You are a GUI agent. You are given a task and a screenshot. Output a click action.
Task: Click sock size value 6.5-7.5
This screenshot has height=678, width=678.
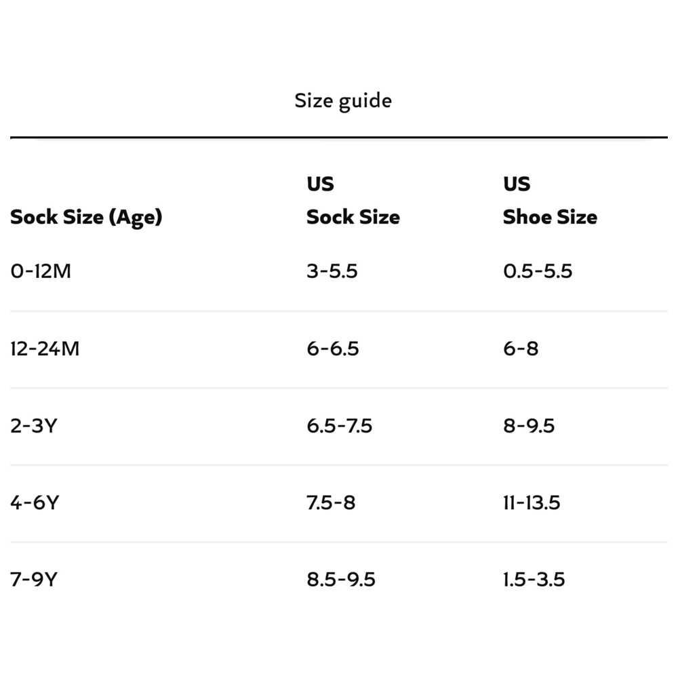[339, 426]
